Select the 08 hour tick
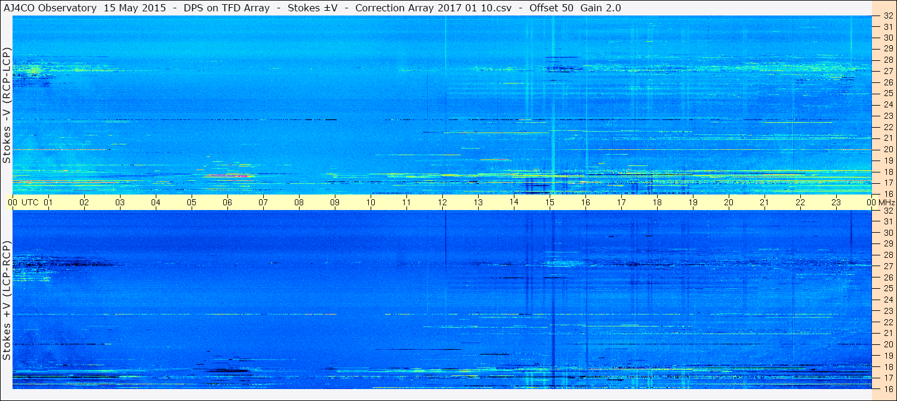The width and height of the screenshot is (897, 401). click(299, 203)
